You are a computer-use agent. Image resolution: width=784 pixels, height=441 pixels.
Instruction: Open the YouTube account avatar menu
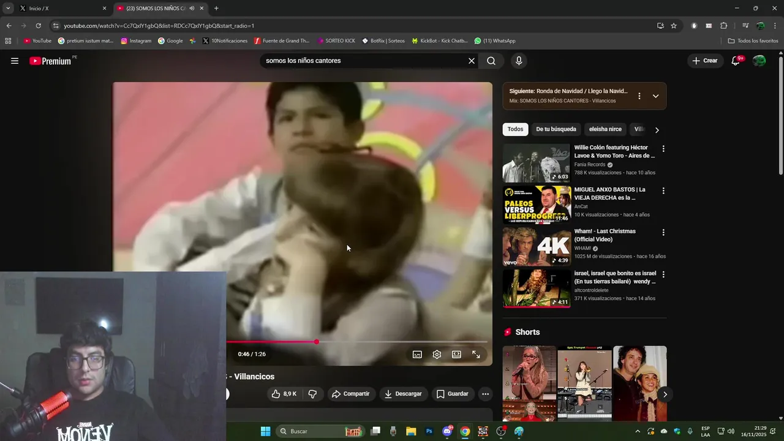759,61
